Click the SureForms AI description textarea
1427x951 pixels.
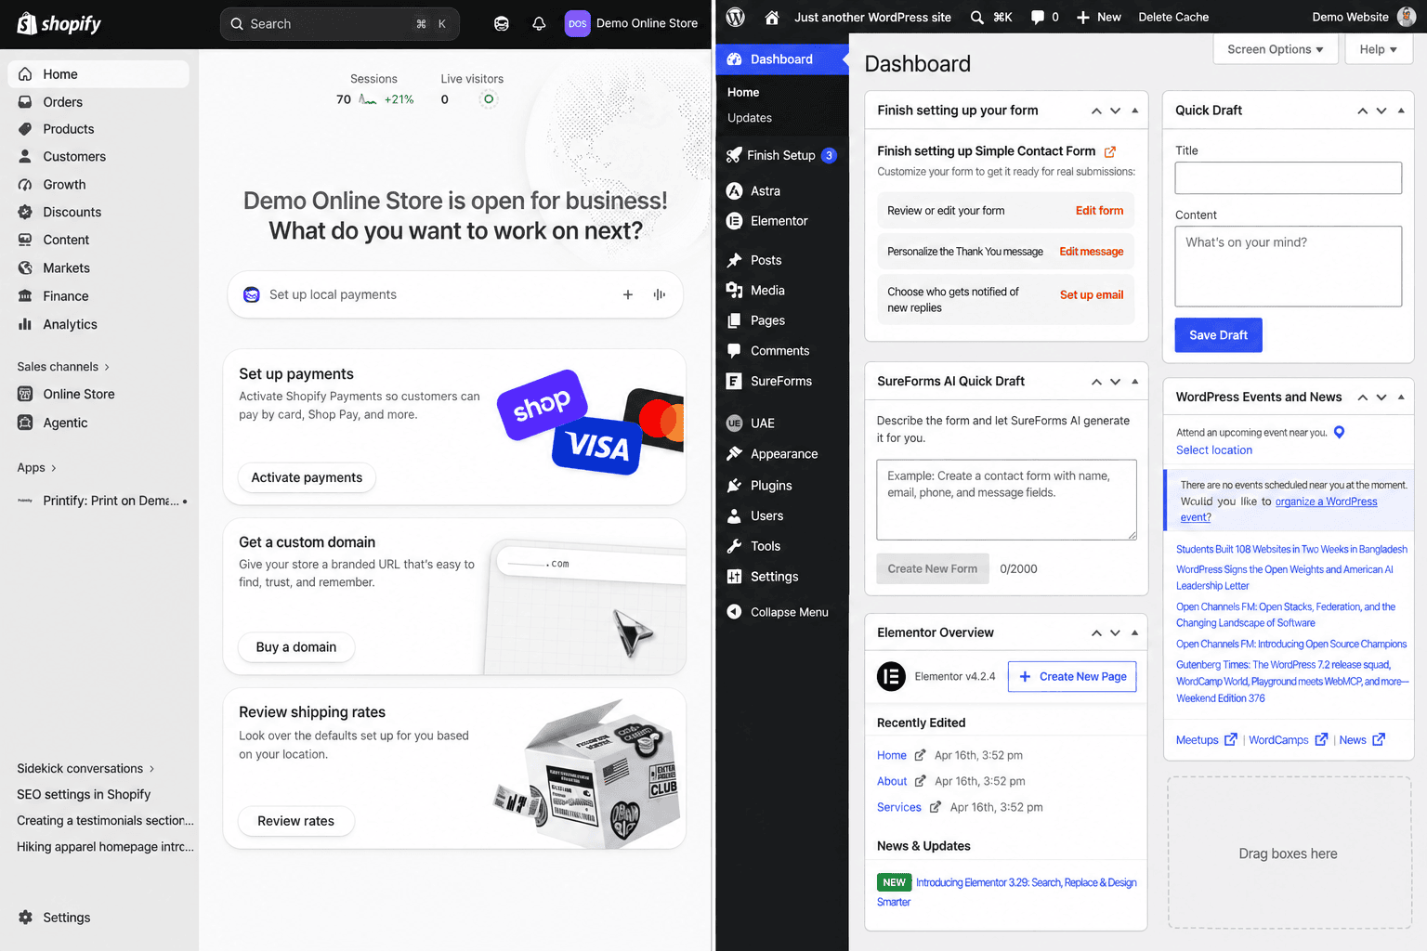tap(1007, 500)
